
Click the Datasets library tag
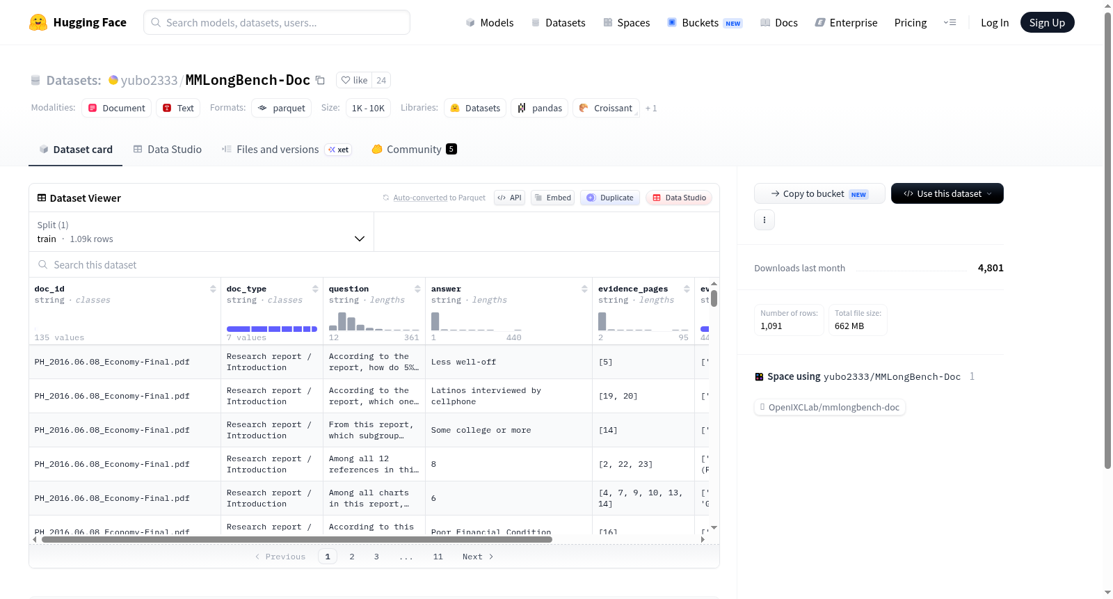475,108
